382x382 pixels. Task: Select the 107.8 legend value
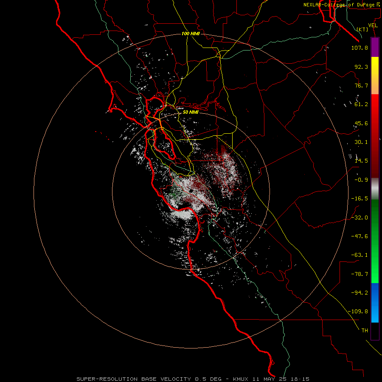point(360,48)
